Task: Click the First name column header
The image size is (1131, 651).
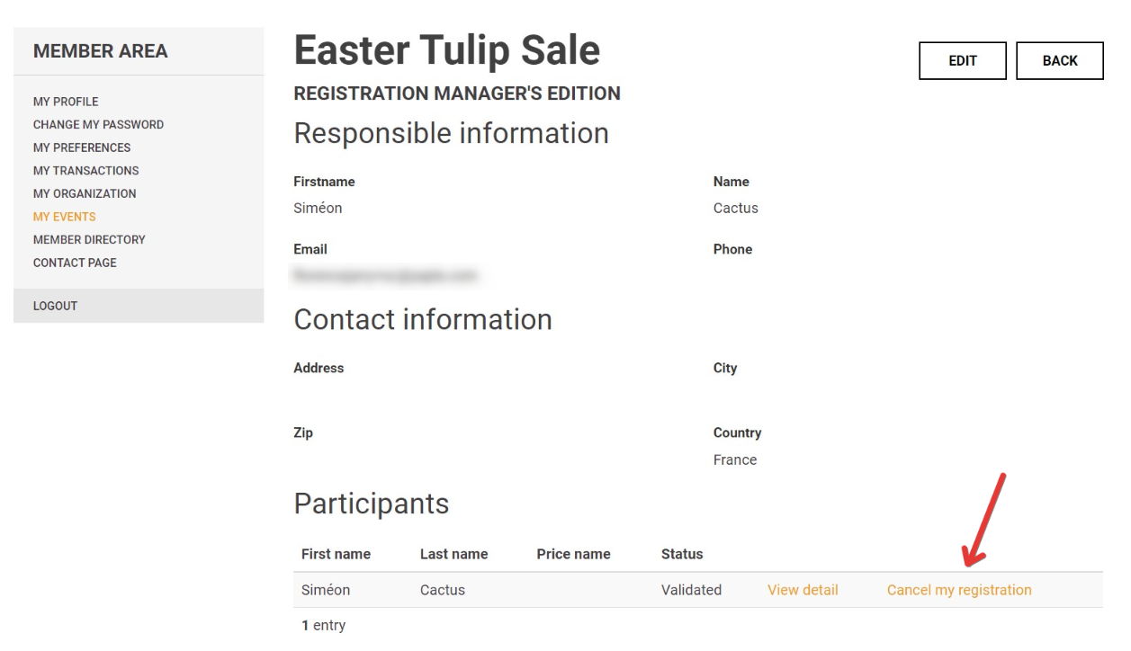Action: pyautogui.click(x=336, y=554)
